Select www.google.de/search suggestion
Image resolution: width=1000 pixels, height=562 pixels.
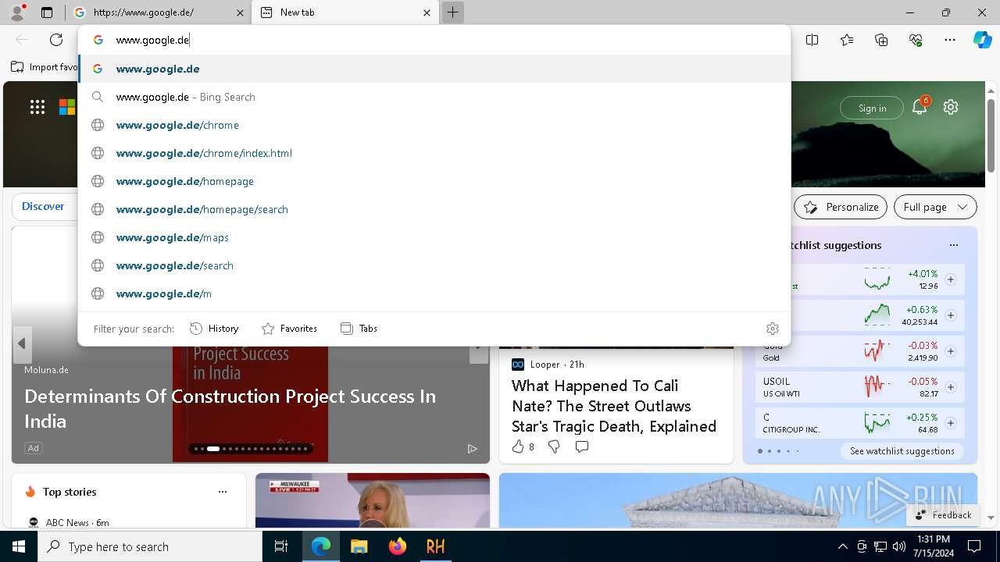pyautogui.click(x=434, y=265)
